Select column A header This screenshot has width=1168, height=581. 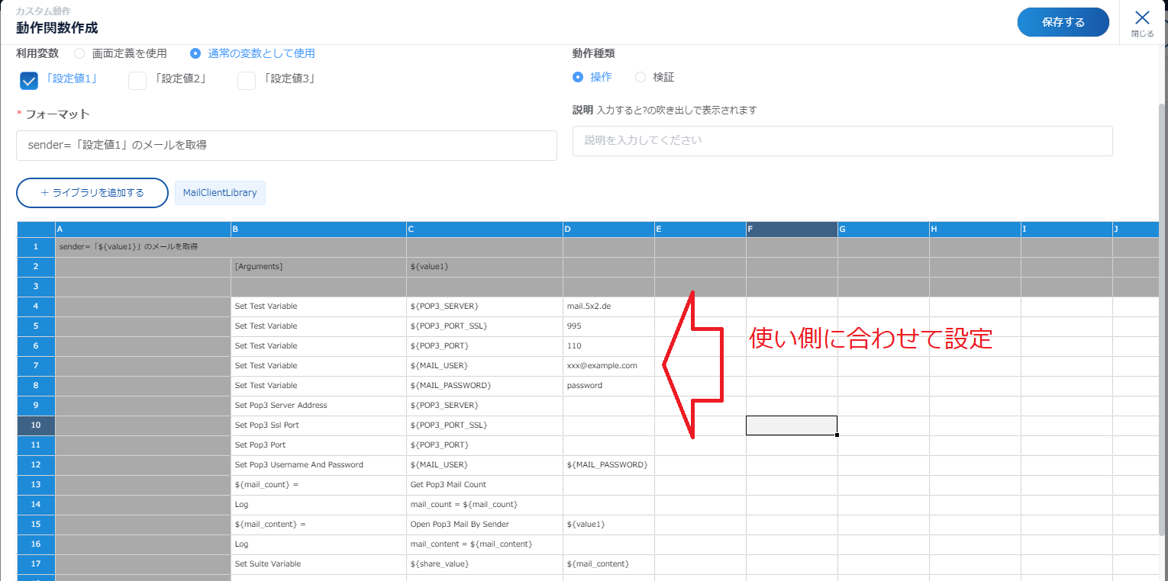tap(144, 230)
